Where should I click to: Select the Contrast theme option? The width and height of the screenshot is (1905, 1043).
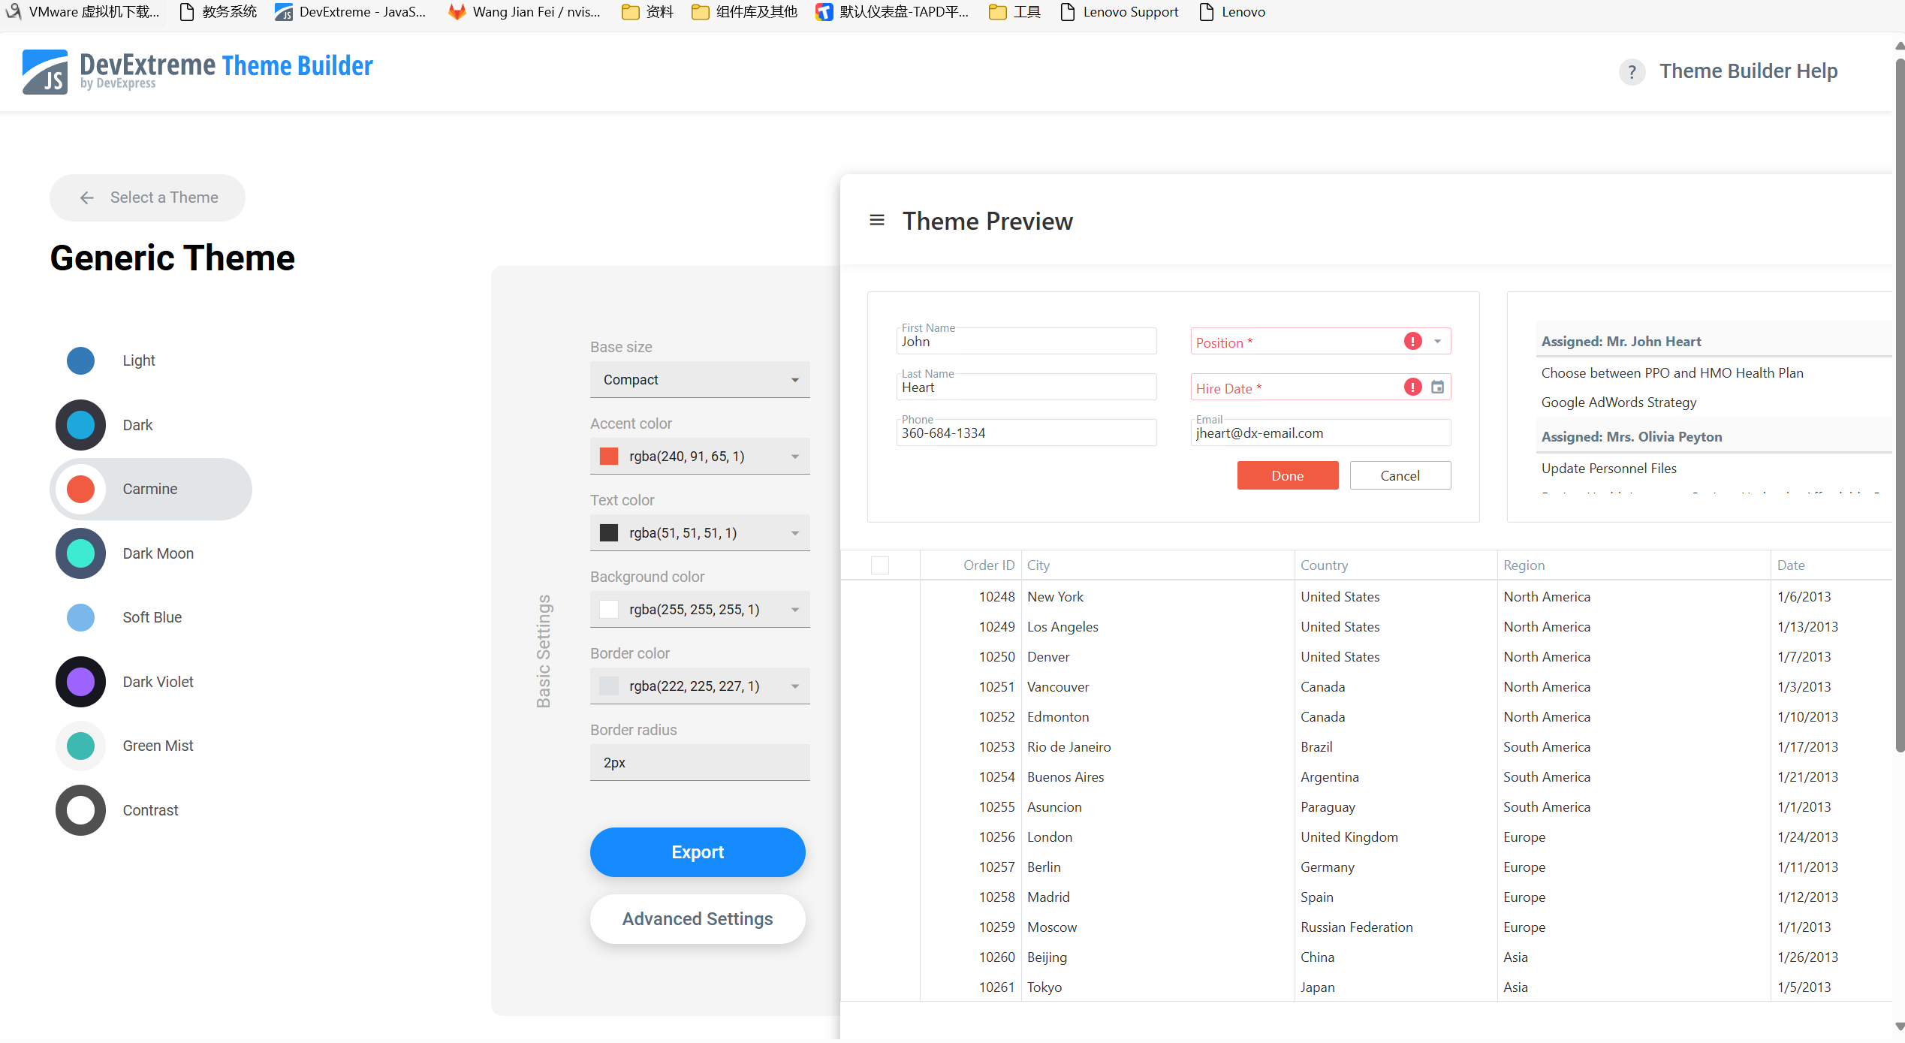coord(150,810)
